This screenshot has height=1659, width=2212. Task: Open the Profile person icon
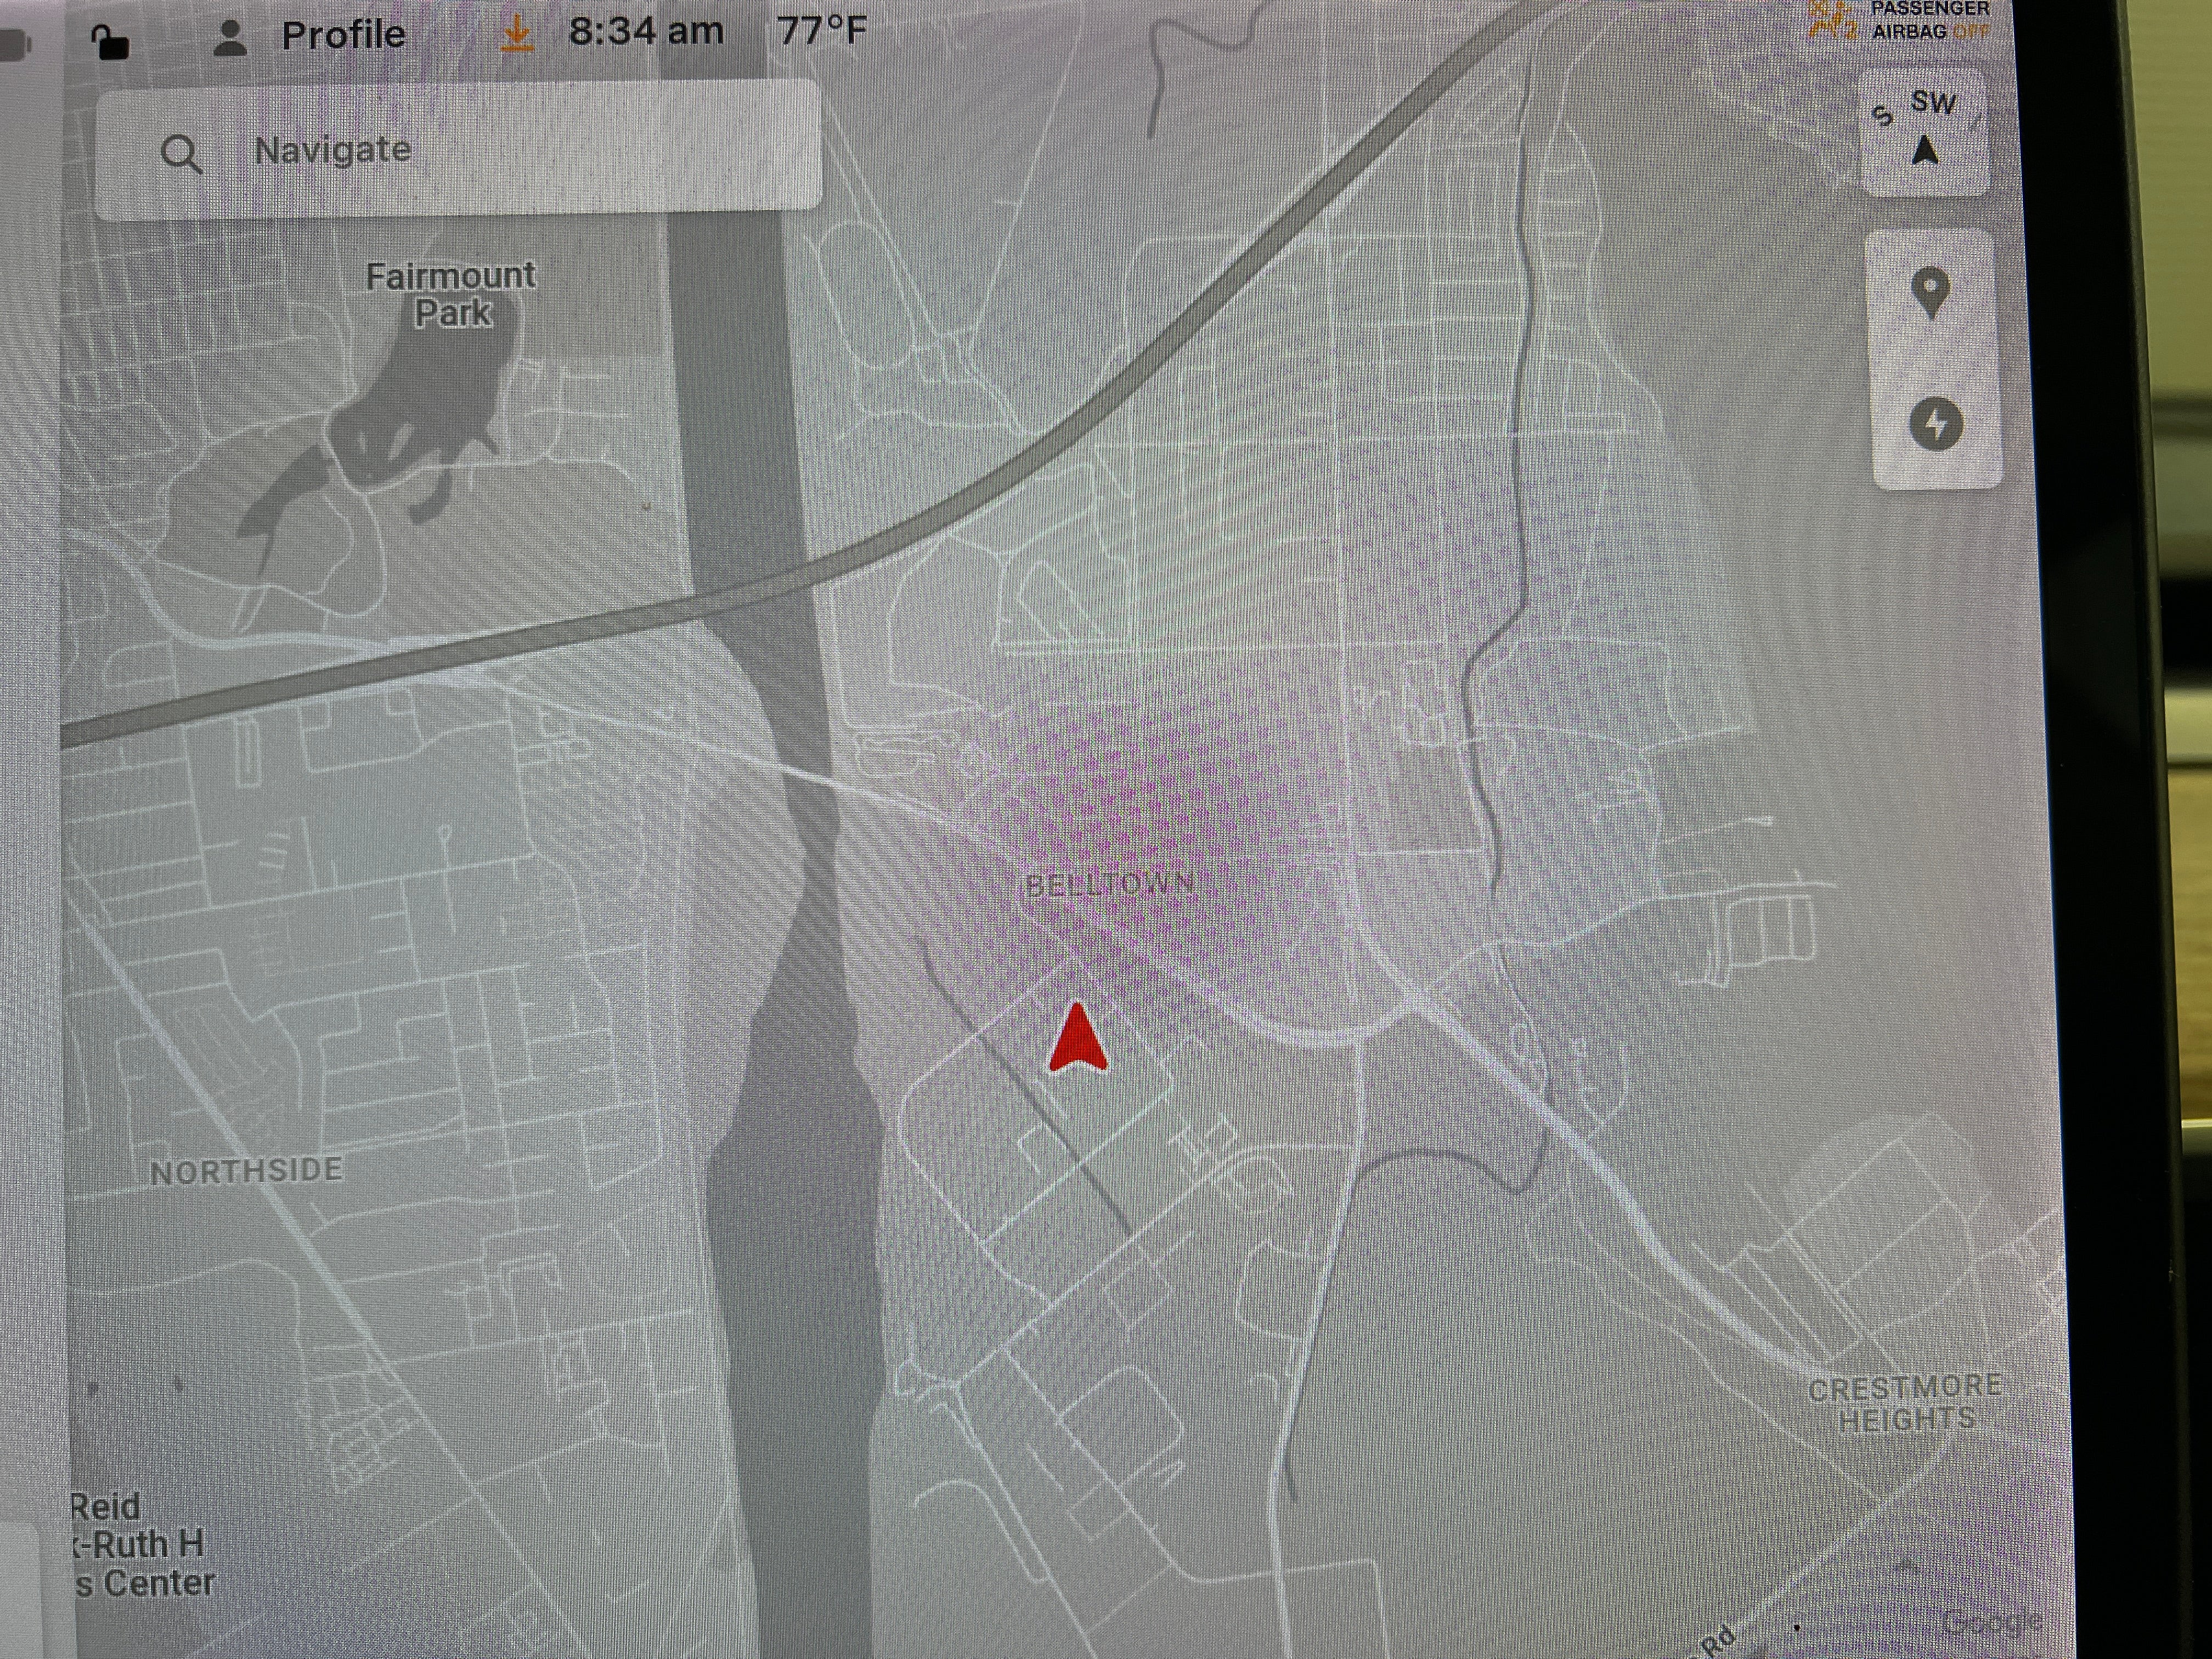(x=231, y=39)
